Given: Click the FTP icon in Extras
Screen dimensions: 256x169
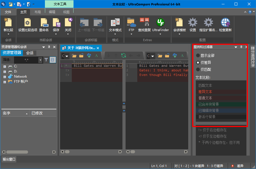Looking at the screenshot, I should coord(131,23).
